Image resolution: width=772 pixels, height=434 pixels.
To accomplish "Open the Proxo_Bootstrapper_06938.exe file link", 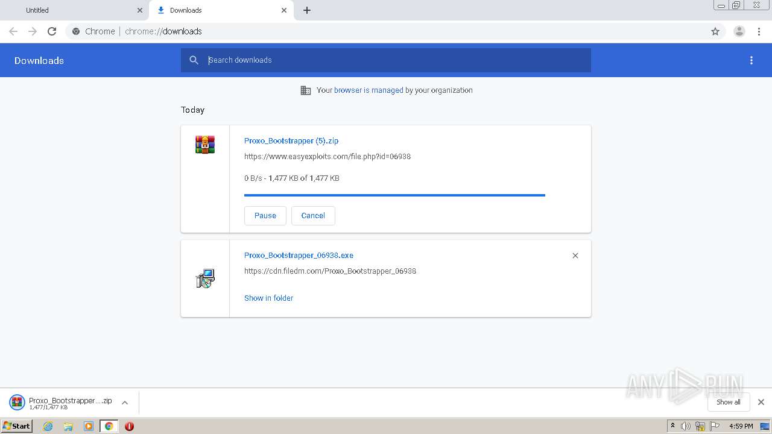I will 299,255.
